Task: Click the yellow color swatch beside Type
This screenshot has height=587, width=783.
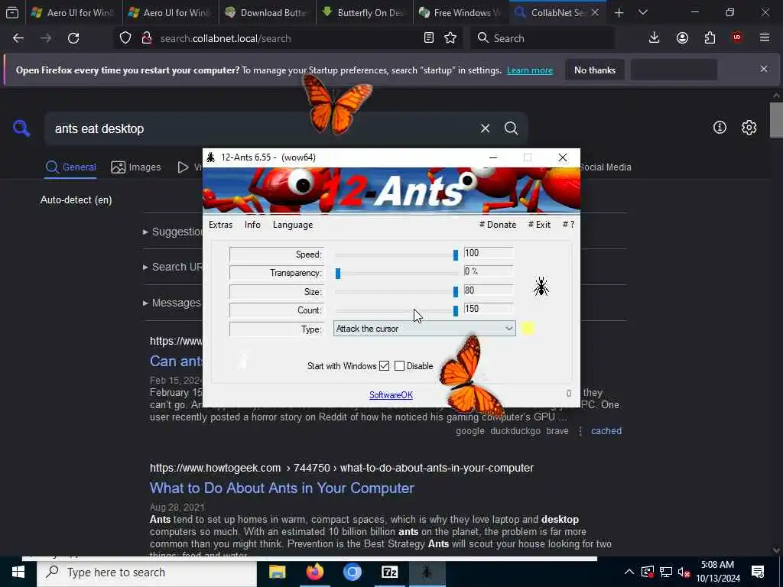Action: 528,329
